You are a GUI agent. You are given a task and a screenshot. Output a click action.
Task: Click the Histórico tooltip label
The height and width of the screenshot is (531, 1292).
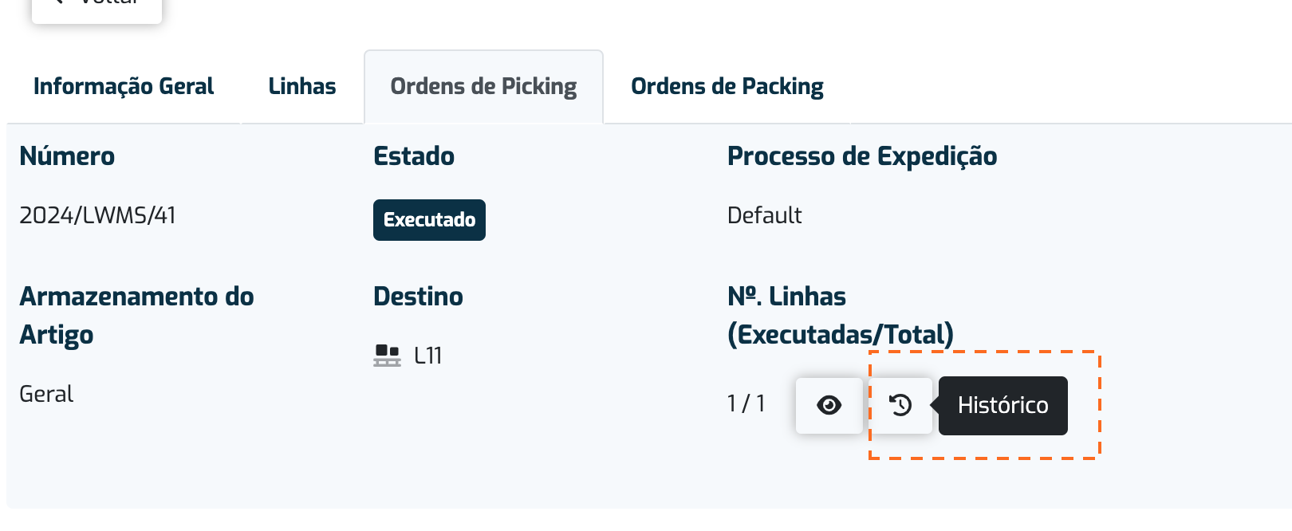click(1003, 405)
